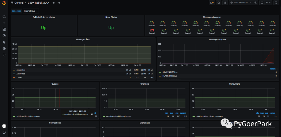Toggle the /:published series in legend
The height and width of the screenshot is (137, 281).
pyautogui.click(x=21, y=70)
